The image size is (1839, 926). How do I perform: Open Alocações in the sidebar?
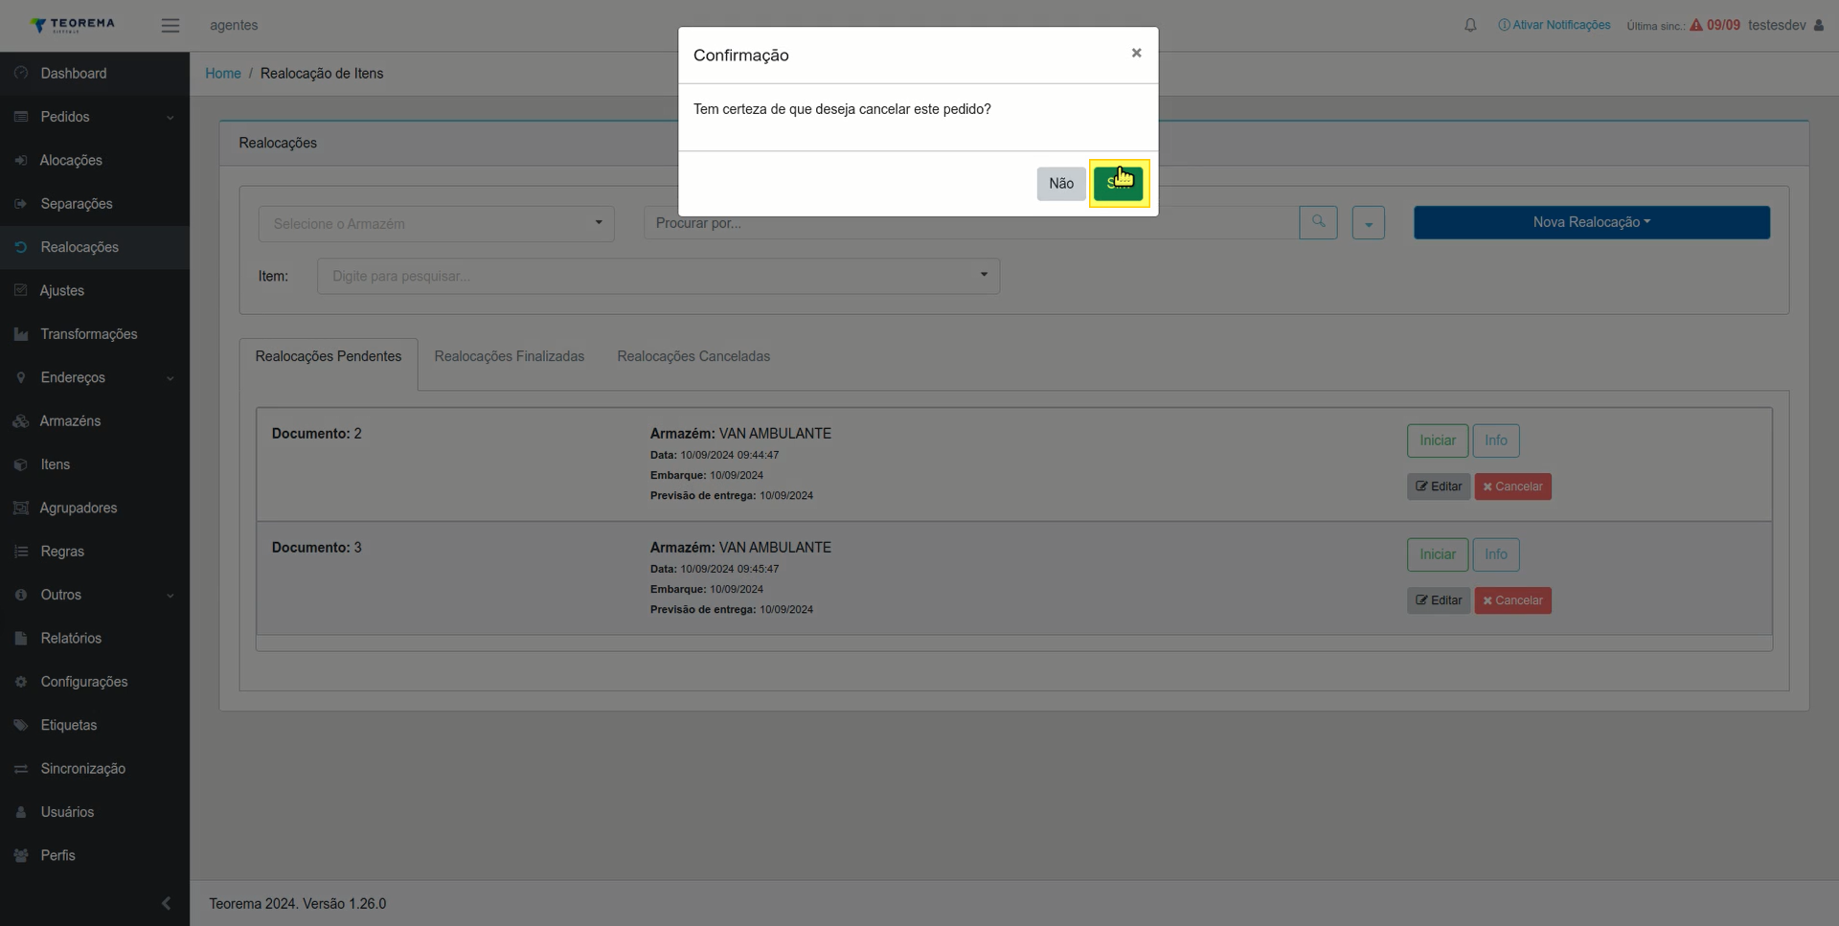[95, 161]
